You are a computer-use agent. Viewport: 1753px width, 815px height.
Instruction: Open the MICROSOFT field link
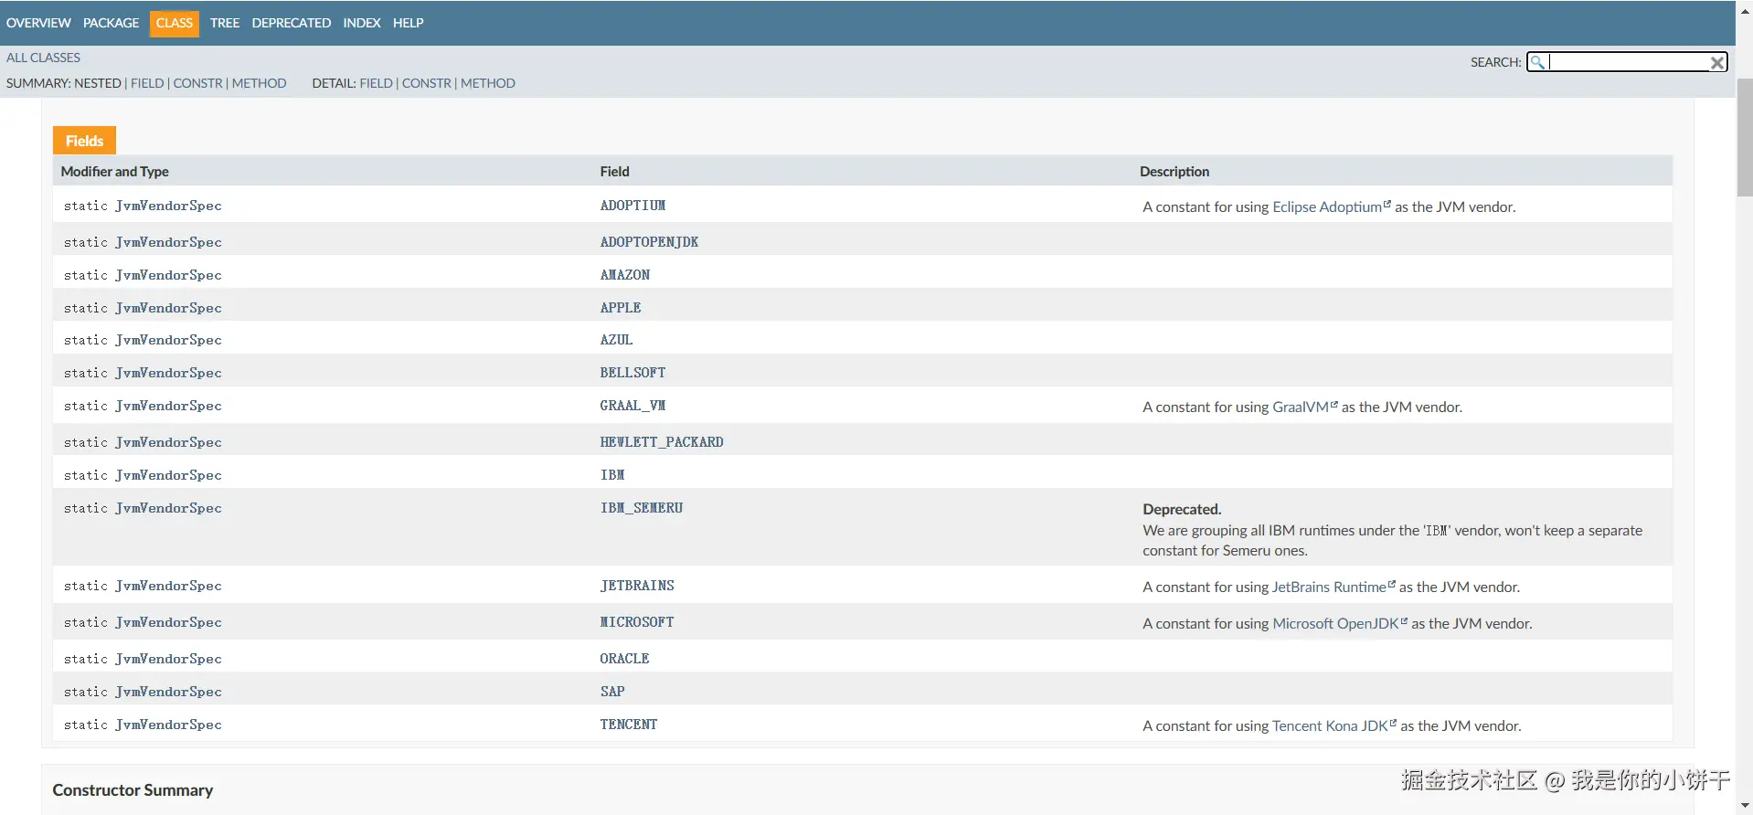(637, 622)
